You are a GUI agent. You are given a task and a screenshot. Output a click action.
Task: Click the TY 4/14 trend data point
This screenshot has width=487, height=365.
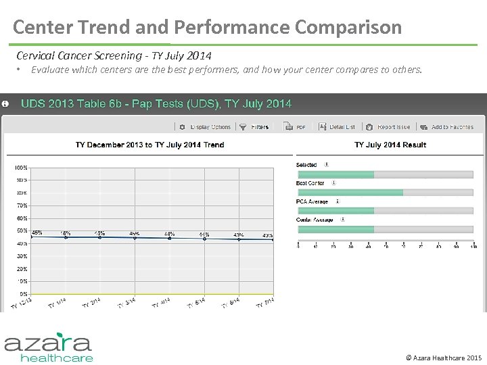170,239
